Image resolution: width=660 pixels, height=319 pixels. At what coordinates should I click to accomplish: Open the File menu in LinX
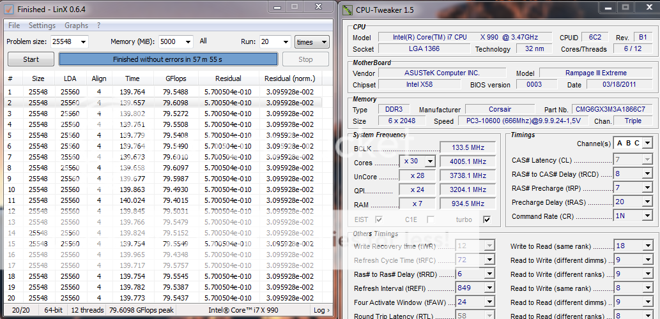[14, 26]
